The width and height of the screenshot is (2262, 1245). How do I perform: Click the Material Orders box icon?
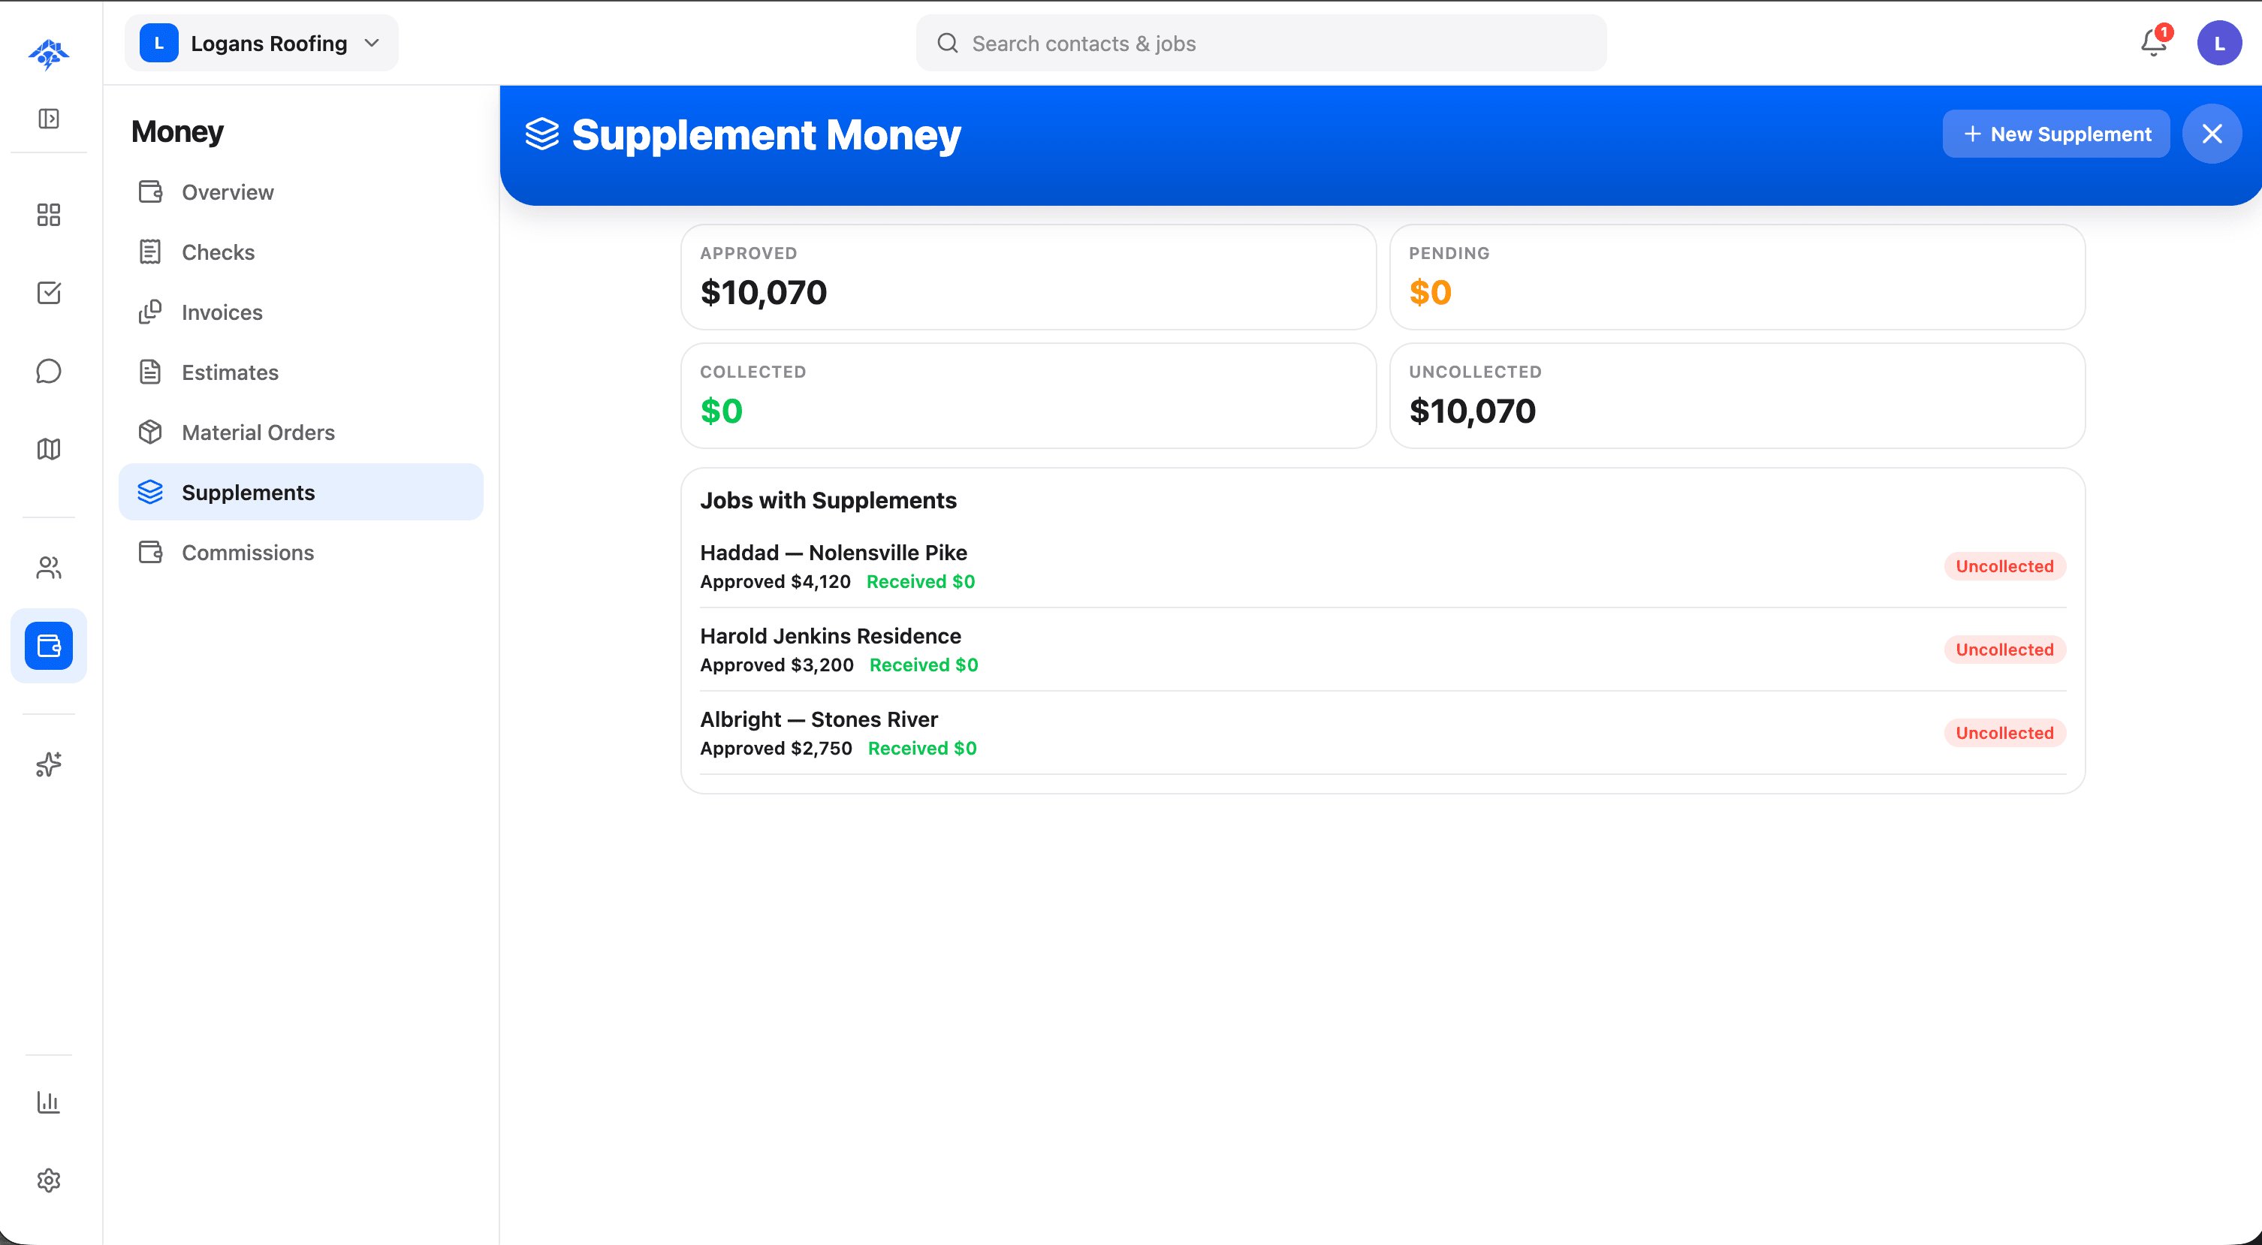(150, 432)
